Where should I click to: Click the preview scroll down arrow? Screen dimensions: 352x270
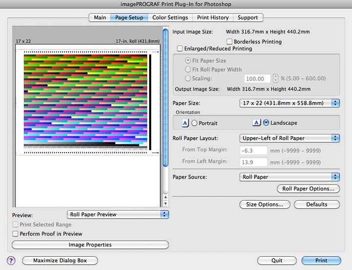click(x=165, y=204)
